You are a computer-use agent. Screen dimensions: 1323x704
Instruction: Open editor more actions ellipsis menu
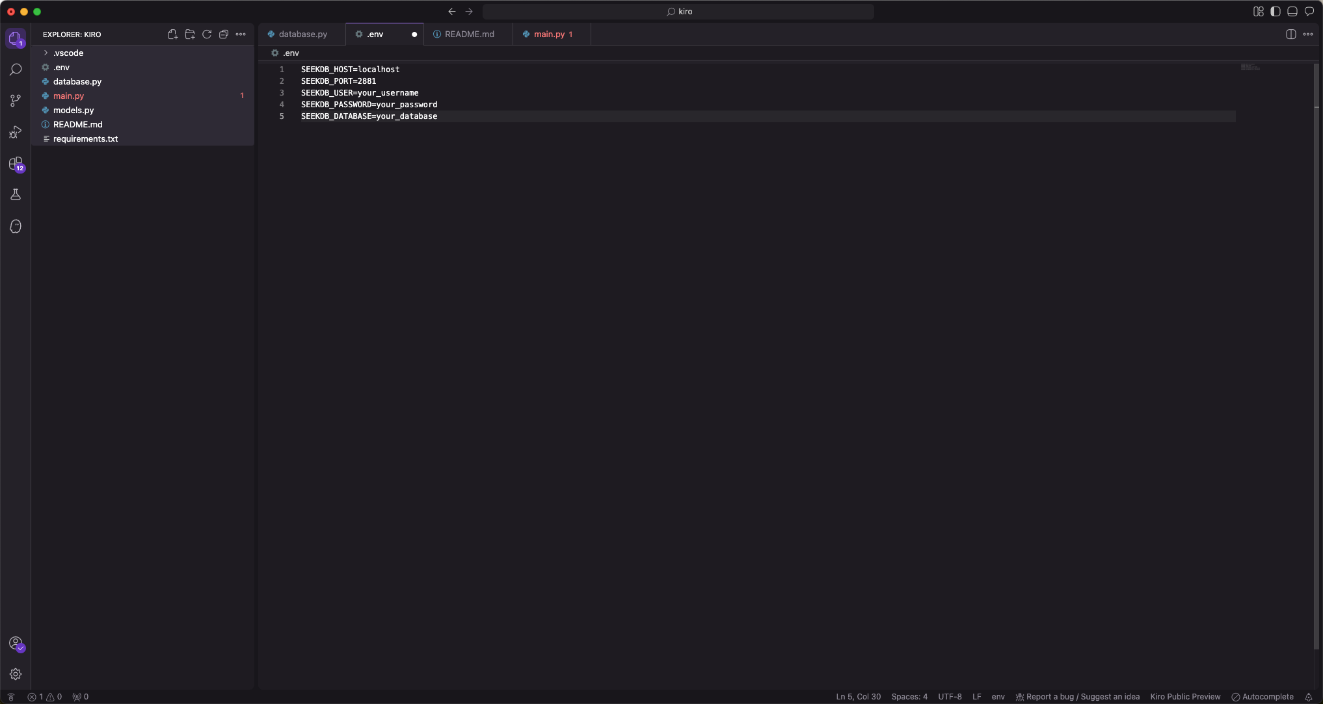point(1308,34)
